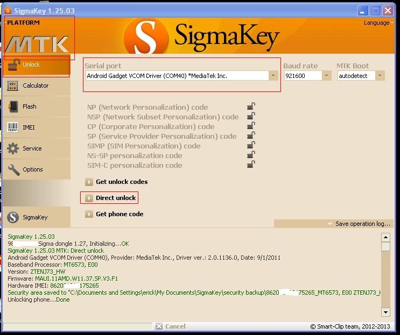Click CP (Corporate Personalization) code label
The image size is (400, 335).
coord(151,126)
